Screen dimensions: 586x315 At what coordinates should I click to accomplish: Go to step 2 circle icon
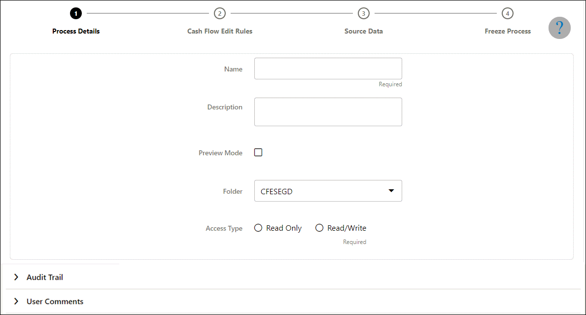point(220,13)
